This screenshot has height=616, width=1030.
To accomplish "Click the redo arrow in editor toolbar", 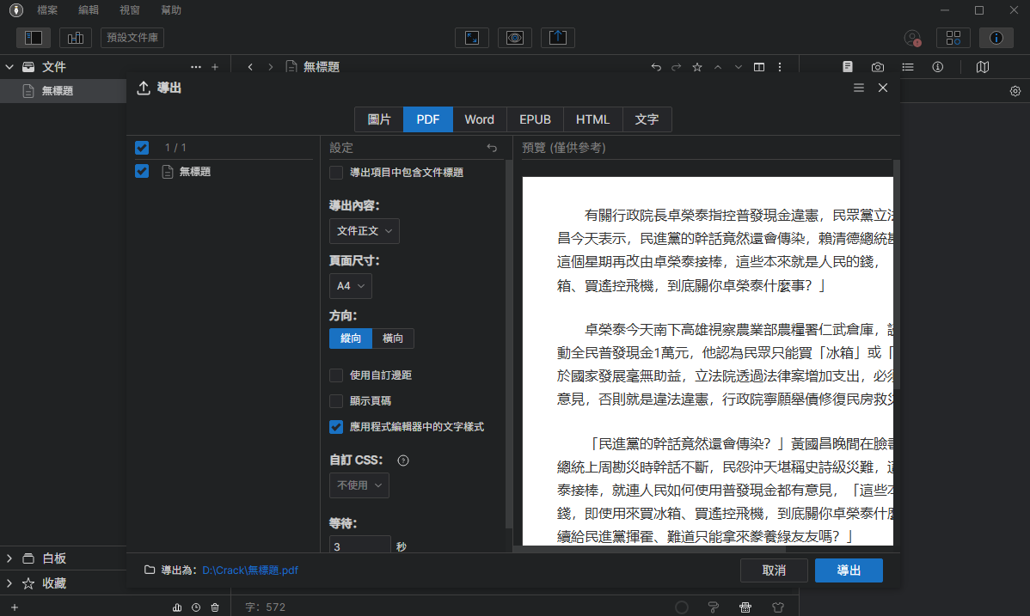I will click(676, 67).
